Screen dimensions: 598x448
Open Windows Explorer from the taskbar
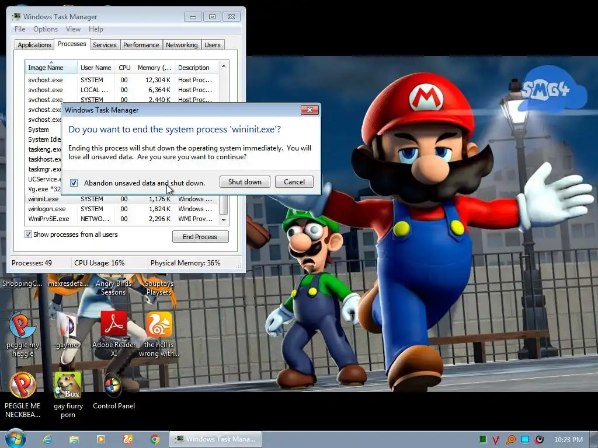coord(74,439)
